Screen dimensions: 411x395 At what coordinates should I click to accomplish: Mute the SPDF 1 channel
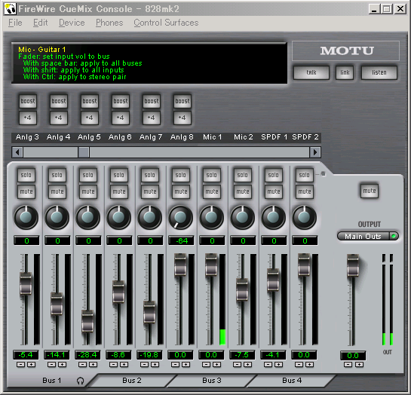pos(274,191)
